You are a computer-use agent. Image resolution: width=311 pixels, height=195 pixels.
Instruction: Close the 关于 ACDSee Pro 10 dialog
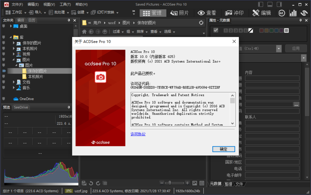click(x=234, y=41)
